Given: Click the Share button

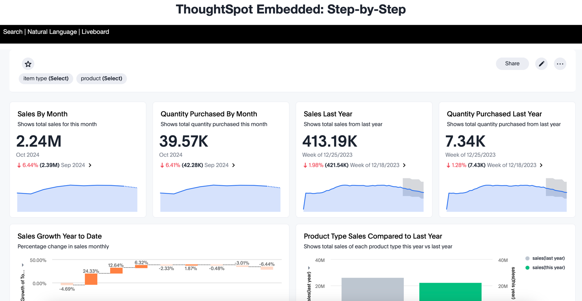Looking at the screenshot, I should pos(512,64).
